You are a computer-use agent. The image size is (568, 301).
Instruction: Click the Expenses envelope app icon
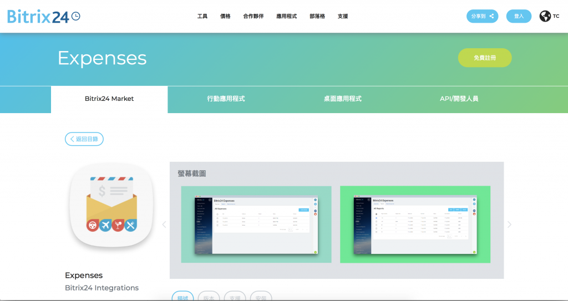[x=111, y=205]
